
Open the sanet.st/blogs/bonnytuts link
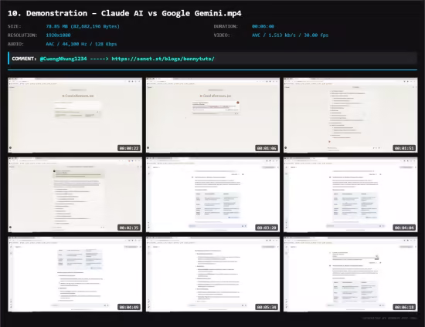[163, 59]
